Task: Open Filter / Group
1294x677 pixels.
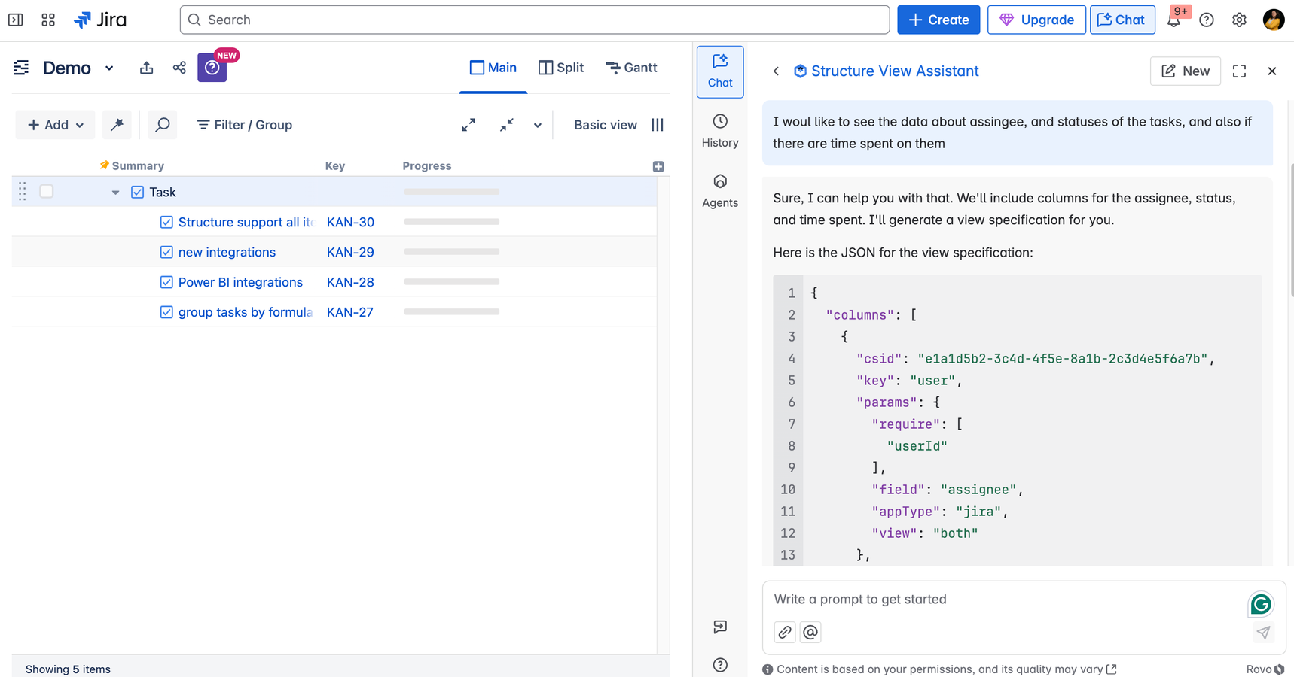Action: click(245, 125)
